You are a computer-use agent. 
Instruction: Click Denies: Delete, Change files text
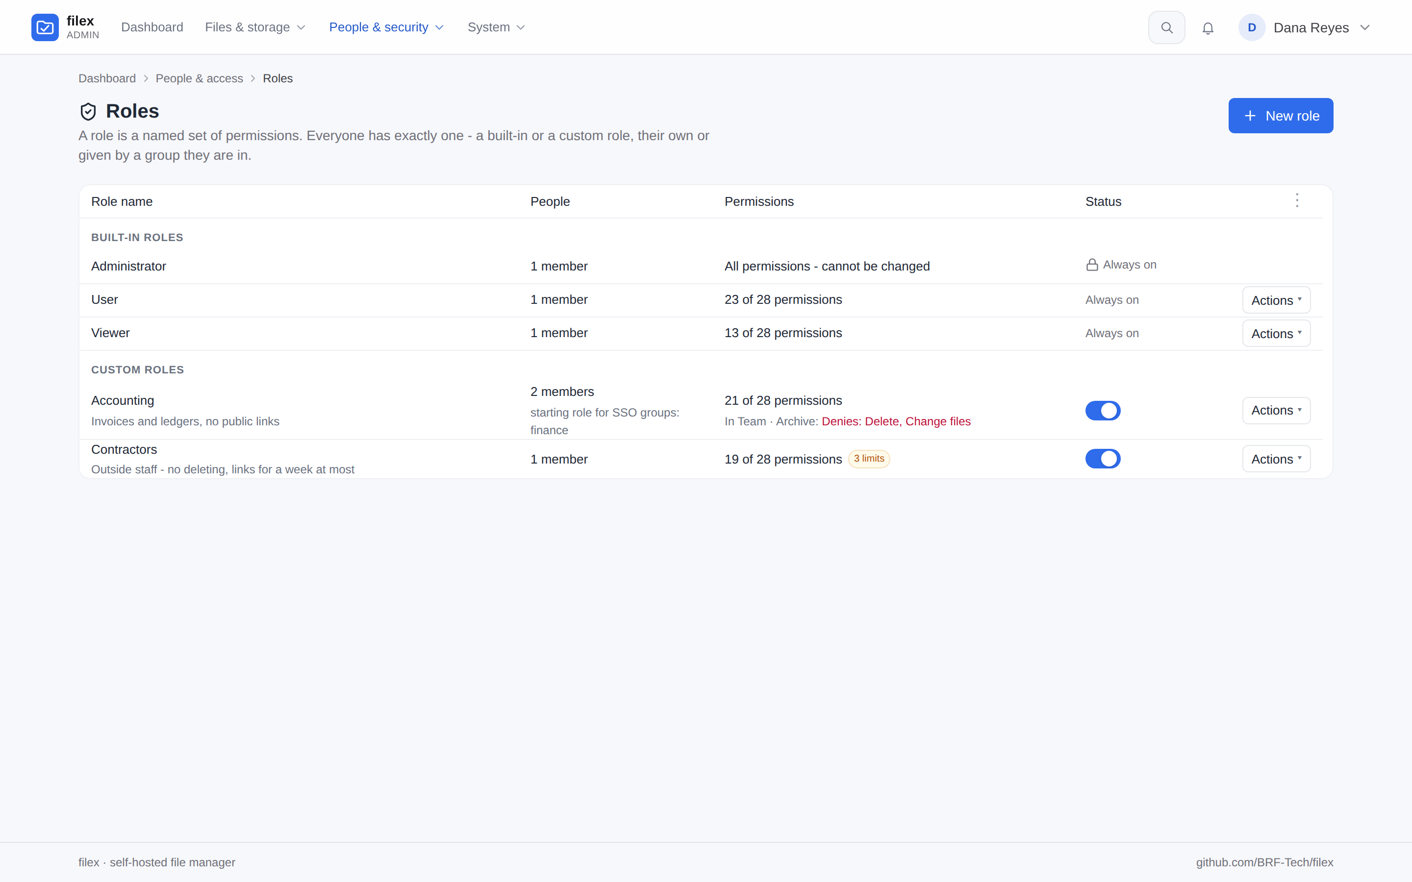coord(896,421)
